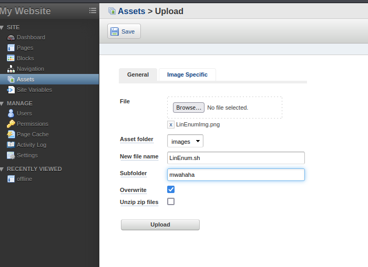The width and height of the screenshot is (368, 267).
Task: Uncheck the Overwrite checkbox
Action: point(171,189)
